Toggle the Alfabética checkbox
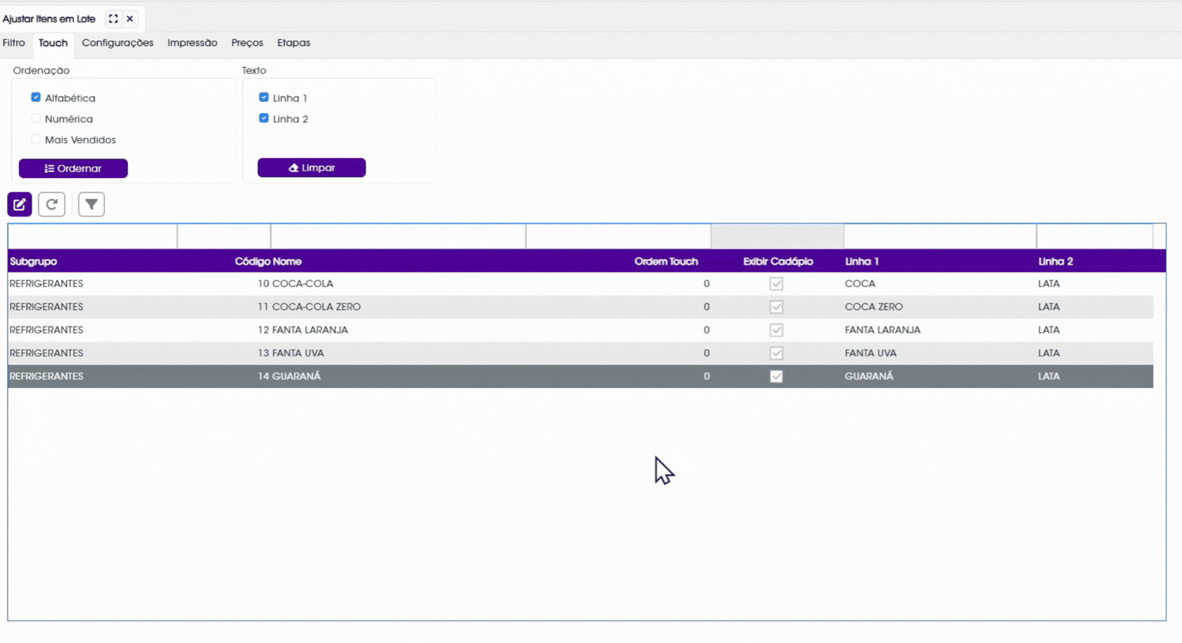1182x643 pixels. tap(35, 98)
